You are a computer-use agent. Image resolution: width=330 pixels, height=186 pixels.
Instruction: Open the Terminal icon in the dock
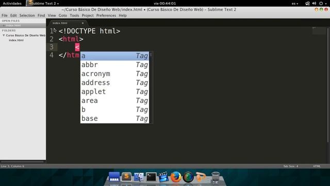tap(151, 177)
